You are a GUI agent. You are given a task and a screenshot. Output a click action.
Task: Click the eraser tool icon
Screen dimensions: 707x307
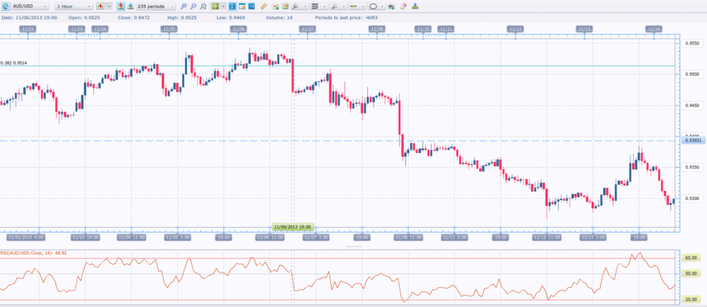pyautogui.click(x=403, y=6)
